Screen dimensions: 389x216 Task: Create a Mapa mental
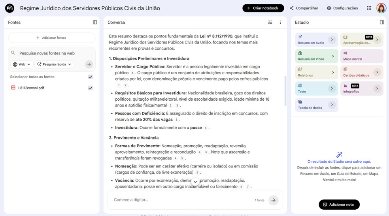click(x=362, y=56)
